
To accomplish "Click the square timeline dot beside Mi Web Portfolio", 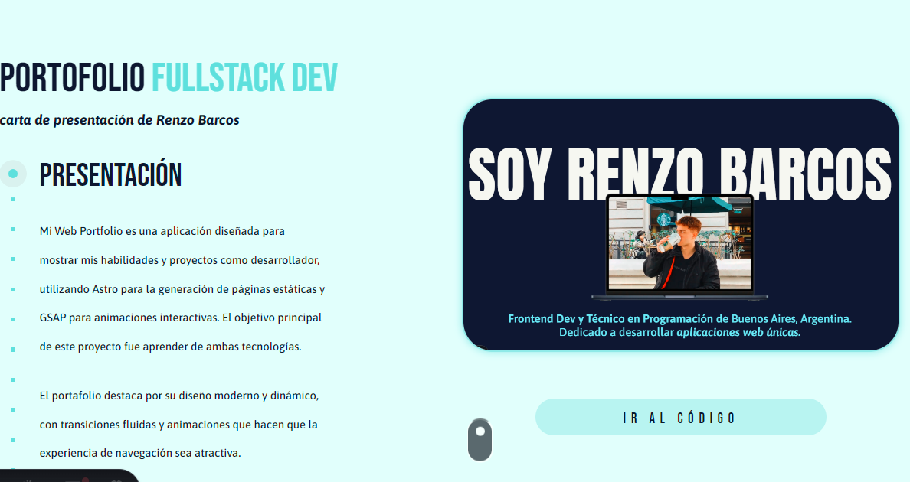I will pos(13,229).
